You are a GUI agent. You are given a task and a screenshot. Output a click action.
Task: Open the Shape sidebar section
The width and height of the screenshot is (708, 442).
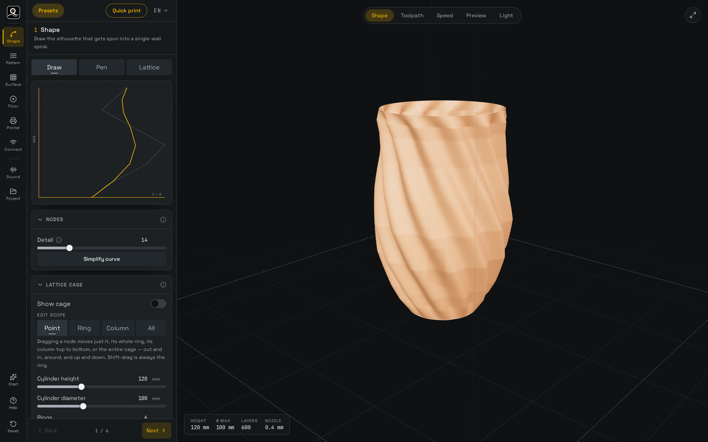tap(13, 37)
